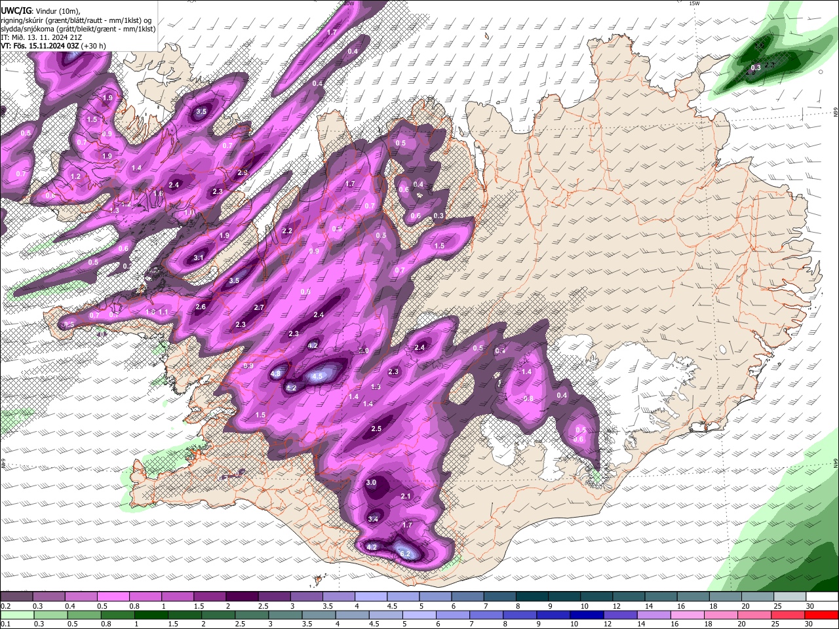The height and width of the screenshot is (629, 839).
Task: Click the 2.7 precipitation value on map
Action: click(259, 307)
